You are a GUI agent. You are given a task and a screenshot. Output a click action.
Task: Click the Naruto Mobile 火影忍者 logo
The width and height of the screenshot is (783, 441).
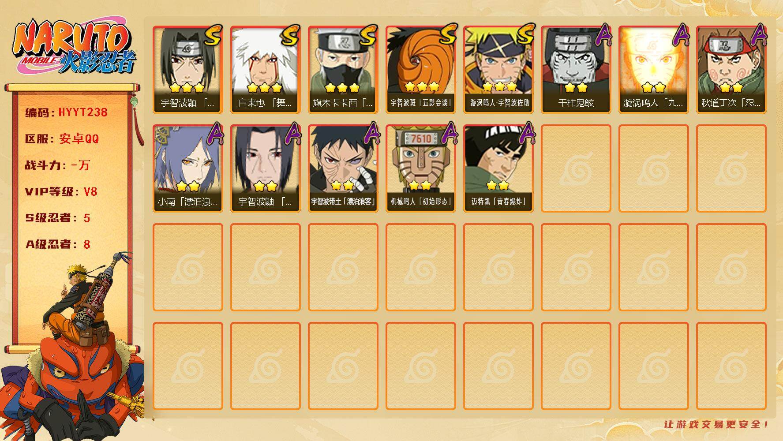(75, 46)
